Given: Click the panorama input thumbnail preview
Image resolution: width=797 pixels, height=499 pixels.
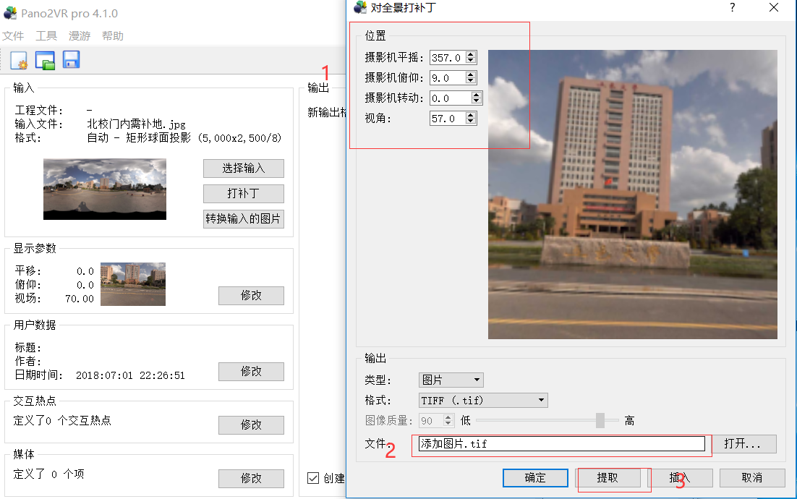Looking at the screenshot, I should 104,189.
